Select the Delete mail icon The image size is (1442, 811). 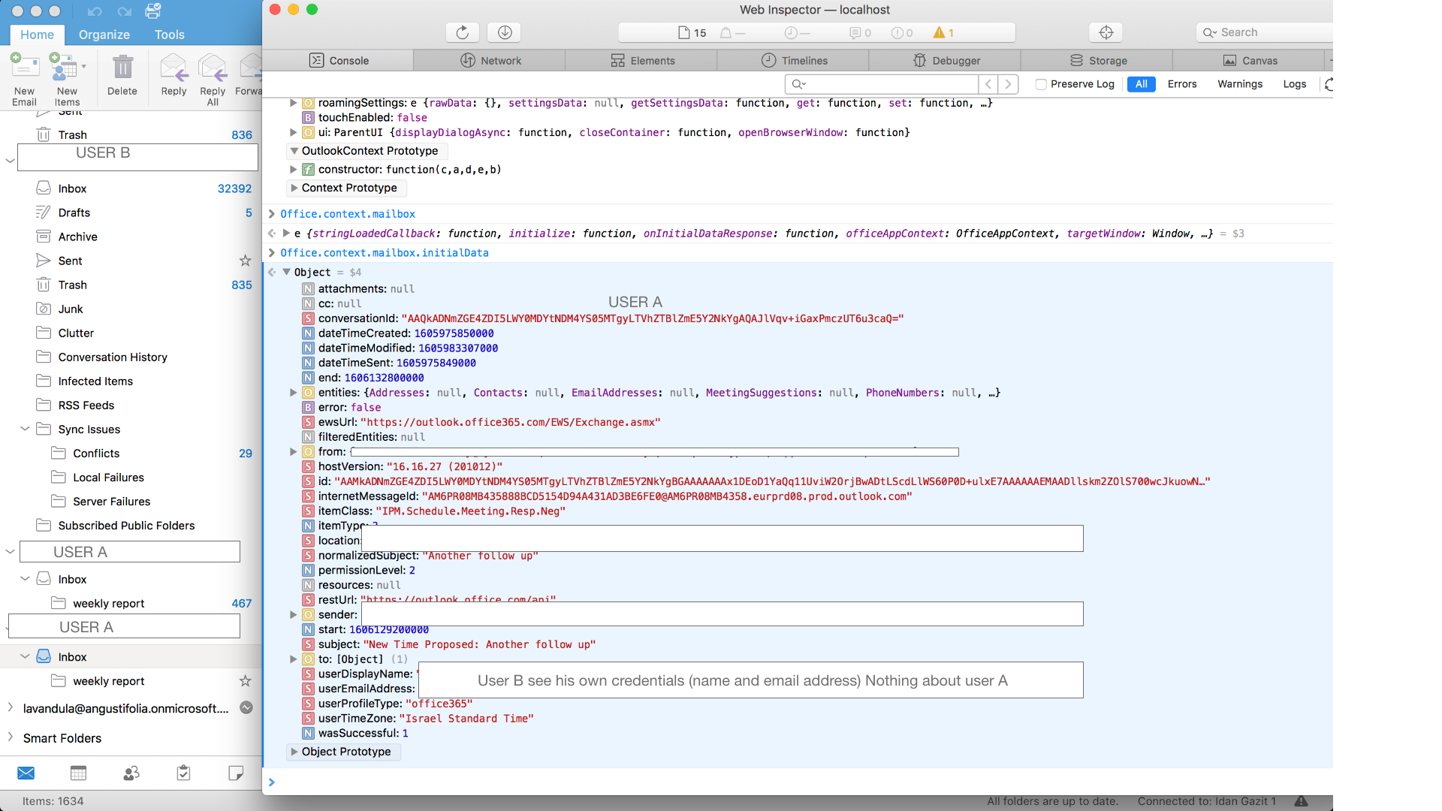pos(122,75)
